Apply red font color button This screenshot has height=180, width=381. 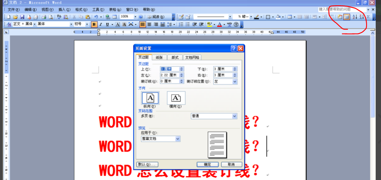219,25
